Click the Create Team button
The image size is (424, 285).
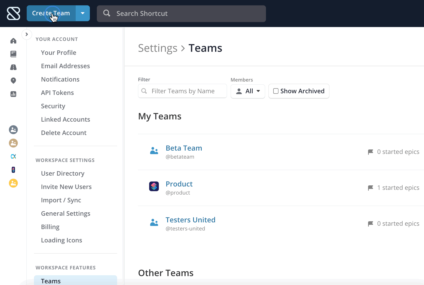(51, 13)
